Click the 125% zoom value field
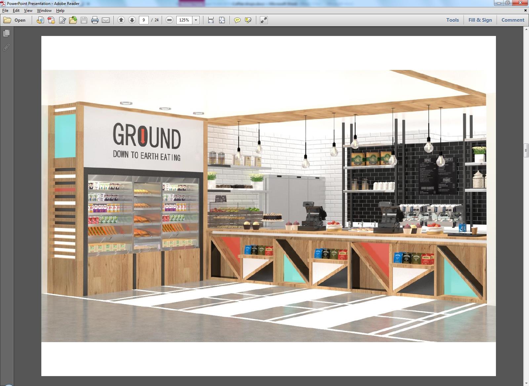This screenshot has width=529, height=386. 184,20
